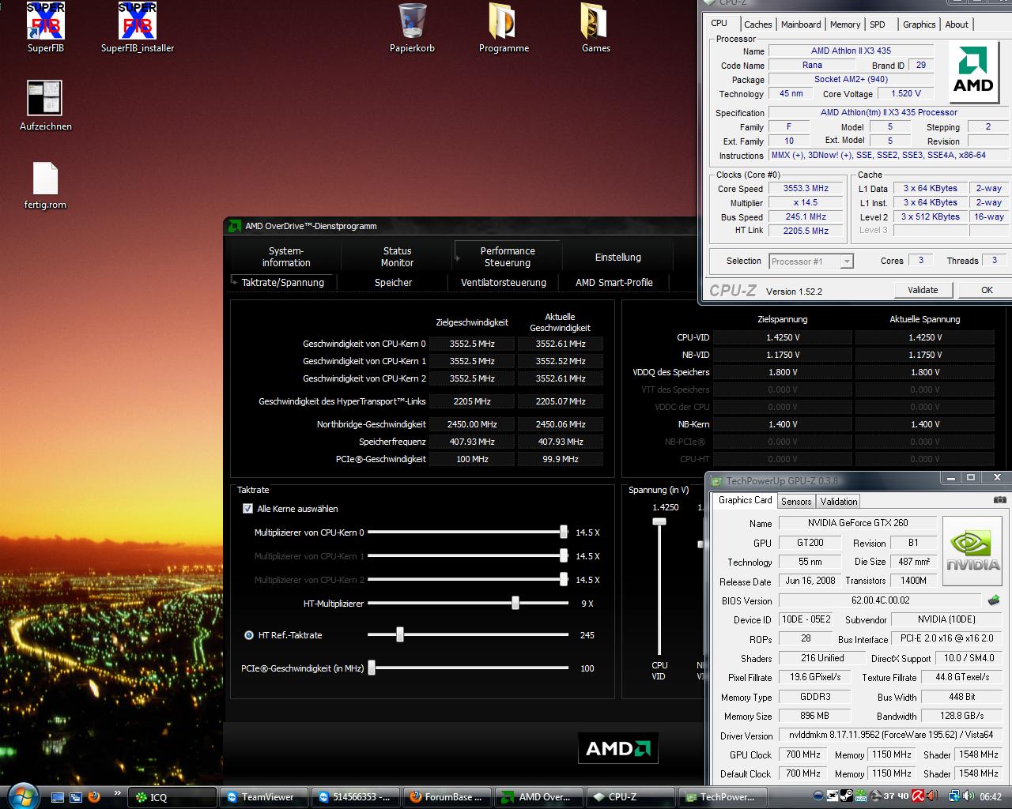The width and height of the screenshot is (1012, 809).
Task: Switch to the 514566353 taskbar button
Action: click(x=357, y=797)
